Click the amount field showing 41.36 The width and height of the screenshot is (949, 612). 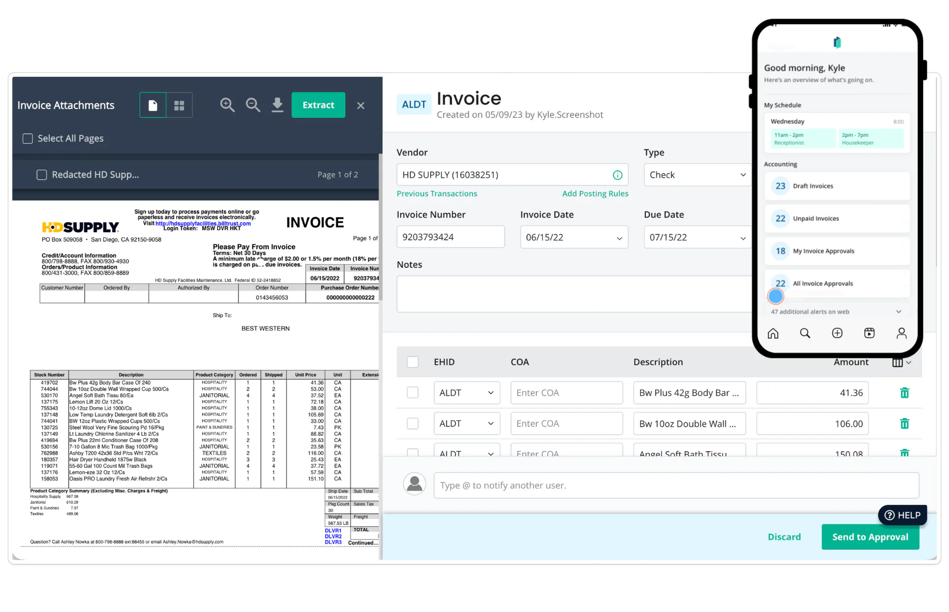812,393
